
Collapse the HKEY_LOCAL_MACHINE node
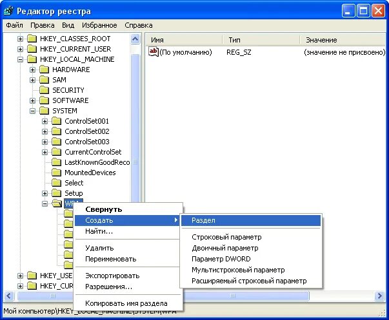point(21,59)
